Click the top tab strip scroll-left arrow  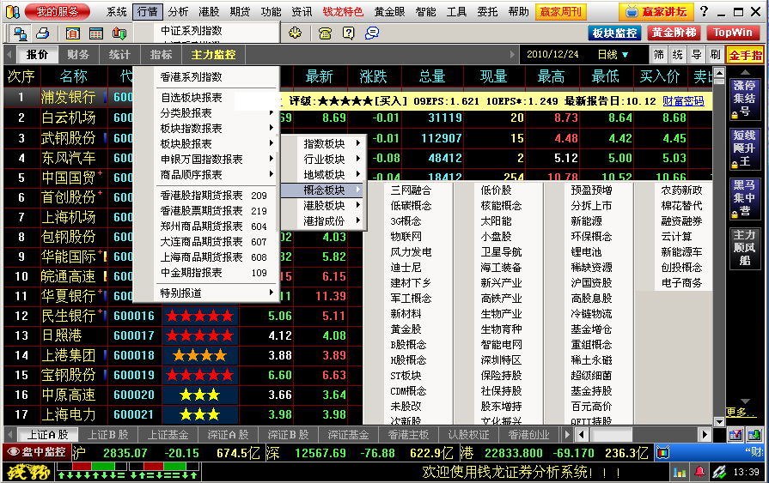(x=9, y=54)
